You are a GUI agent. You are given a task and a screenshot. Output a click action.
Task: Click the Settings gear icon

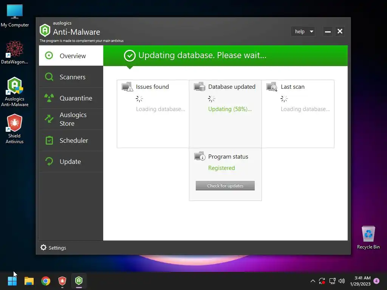[x=43, y=247]
